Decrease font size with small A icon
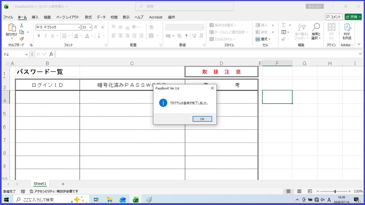This screenshot has height=205, width=365. coord(103,27)
